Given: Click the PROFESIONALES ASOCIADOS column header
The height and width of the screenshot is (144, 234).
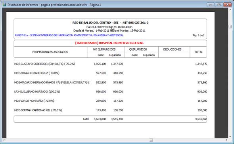Looking at the screenshot, I should click(x=50, y=52).
